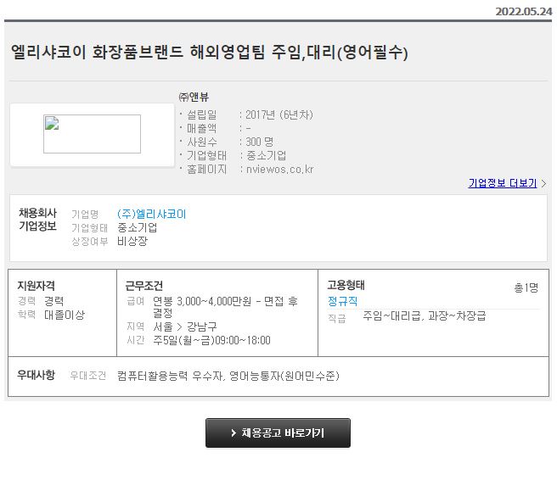Open the (주)엘리샤코이 company link

click(152, 214)
